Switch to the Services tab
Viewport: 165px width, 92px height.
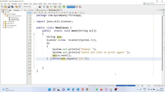pos(16,10)
